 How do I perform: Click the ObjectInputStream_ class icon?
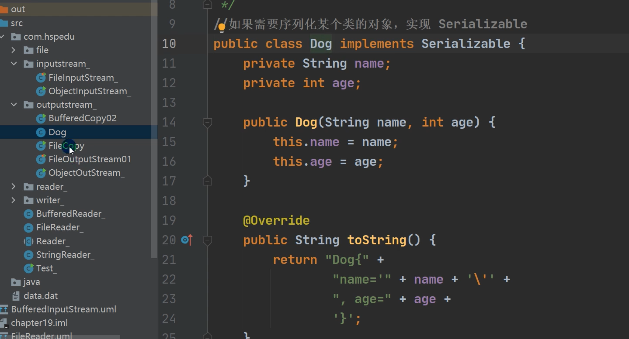[x=41, y=91]
